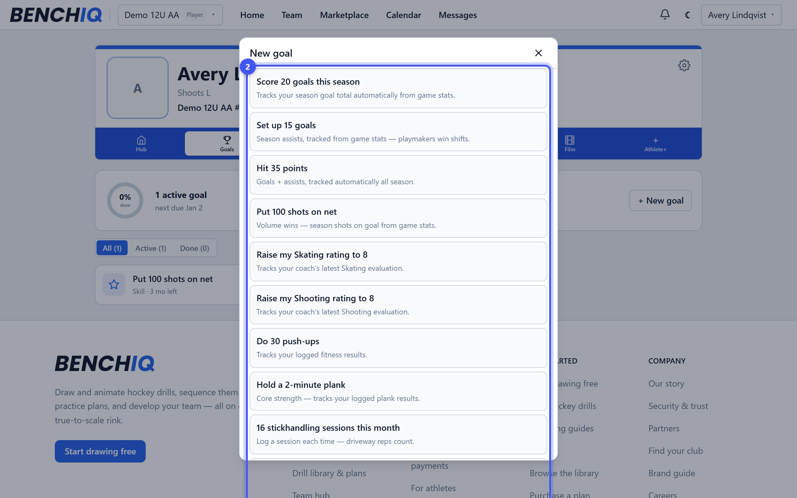Choose Hold a 2-minute plank template

tap(398, 391)
